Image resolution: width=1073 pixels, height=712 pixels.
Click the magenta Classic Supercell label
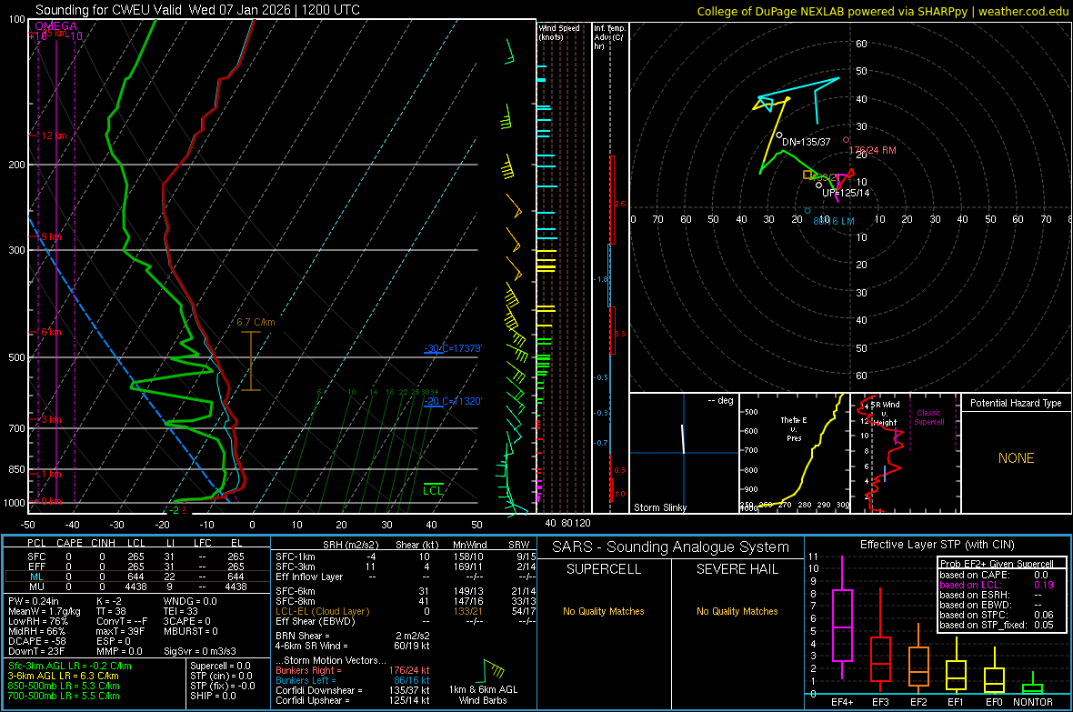point(928,417)
